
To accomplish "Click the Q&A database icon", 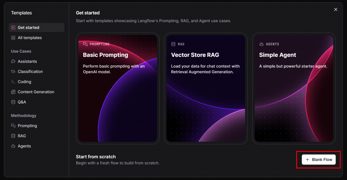I will tap(13, 102).
